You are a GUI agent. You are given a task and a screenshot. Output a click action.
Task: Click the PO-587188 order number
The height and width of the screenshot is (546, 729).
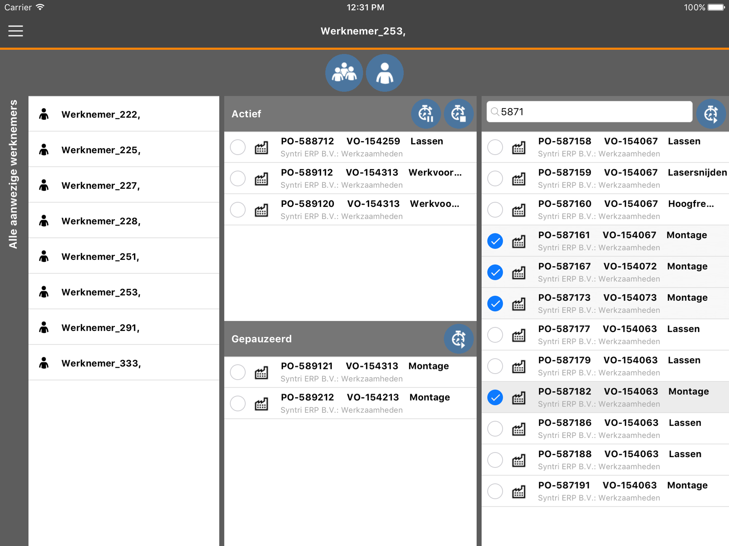pyautogui.click(x=565, y=454)
